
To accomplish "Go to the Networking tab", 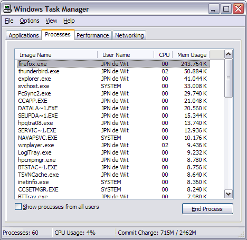I will [x=129, y=35].
